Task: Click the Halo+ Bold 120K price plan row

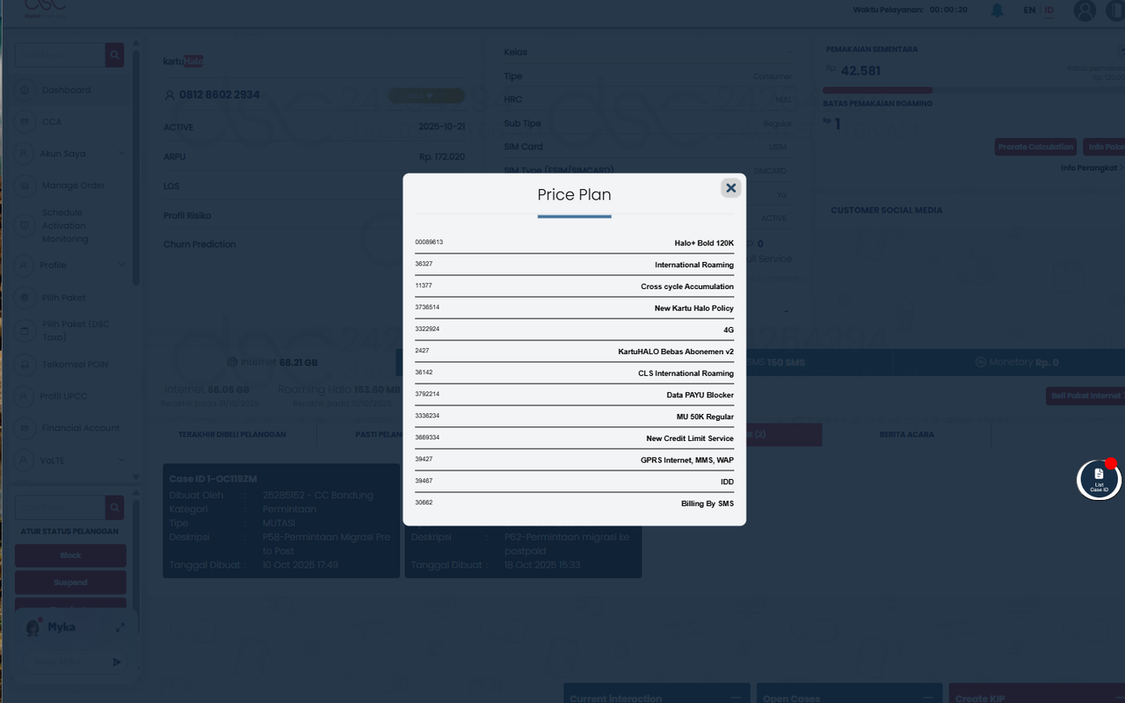Action: (574, 243)
